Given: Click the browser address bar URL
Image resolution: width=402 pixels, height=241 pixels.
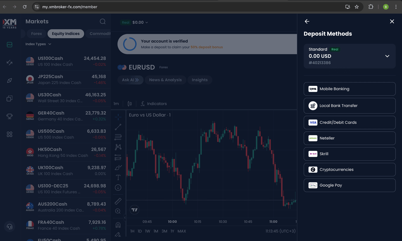Looking at the screenshot, I should [x=70, y=7].
